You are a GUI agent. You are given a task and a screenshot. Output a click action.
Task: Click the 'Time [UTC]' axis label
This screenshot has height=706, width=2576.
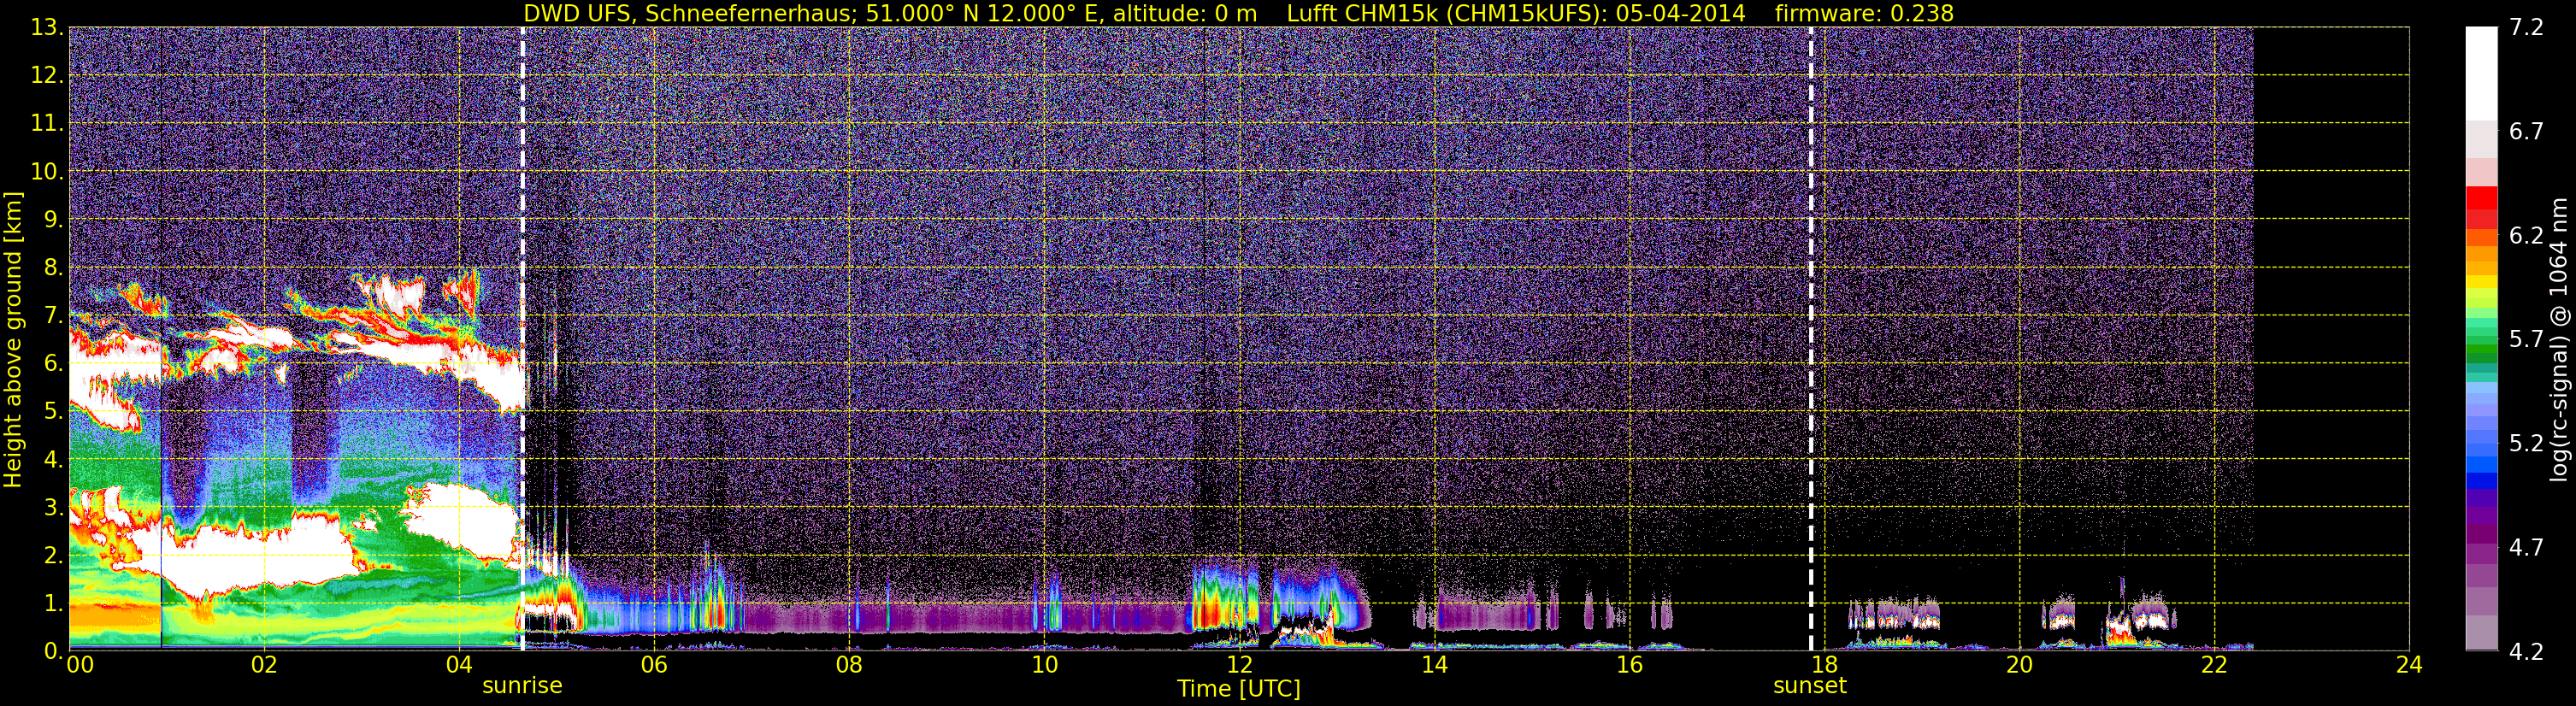pyautogui.click(x=1239, y=688)
